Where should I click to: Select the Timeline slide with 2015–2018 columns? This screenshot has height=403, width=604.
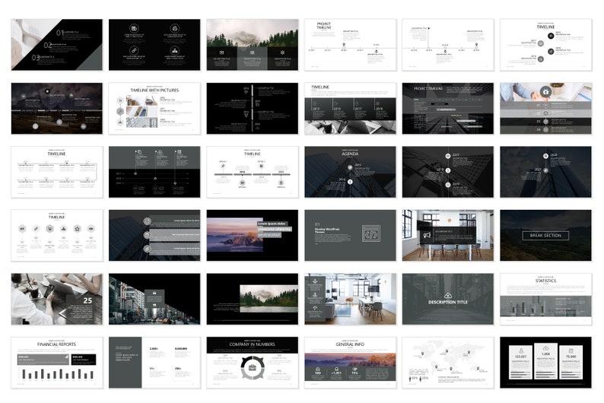click(350, 109)
